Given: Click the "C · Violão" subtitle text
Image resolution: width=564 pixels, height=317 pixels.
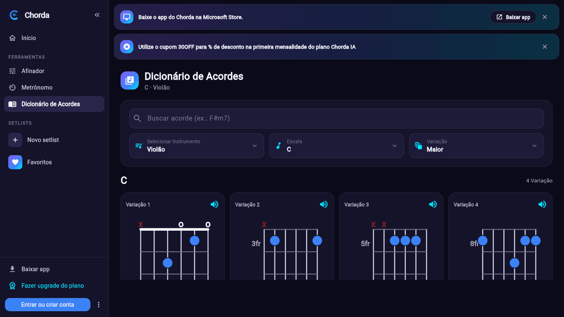Looking at the screenshot, I should [157, 88].
